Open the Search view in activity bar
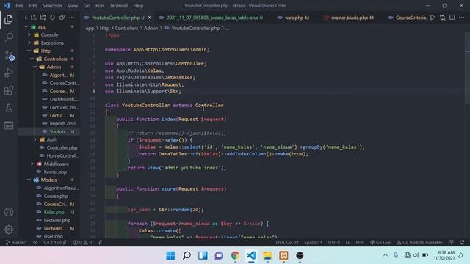The height and width of the screenshot is (264, 470). pyautogui.click(x=9, y=37)
